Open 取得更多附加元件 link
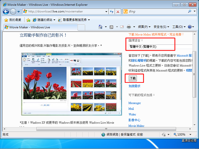 (74, 20)
